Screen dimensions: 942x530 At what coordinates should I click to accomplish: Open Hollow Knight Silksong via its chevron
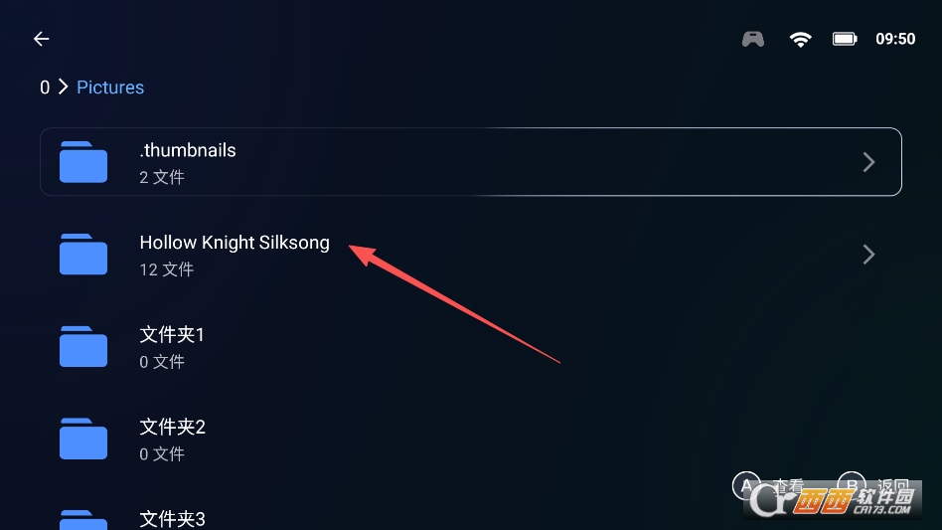(868, 255)
